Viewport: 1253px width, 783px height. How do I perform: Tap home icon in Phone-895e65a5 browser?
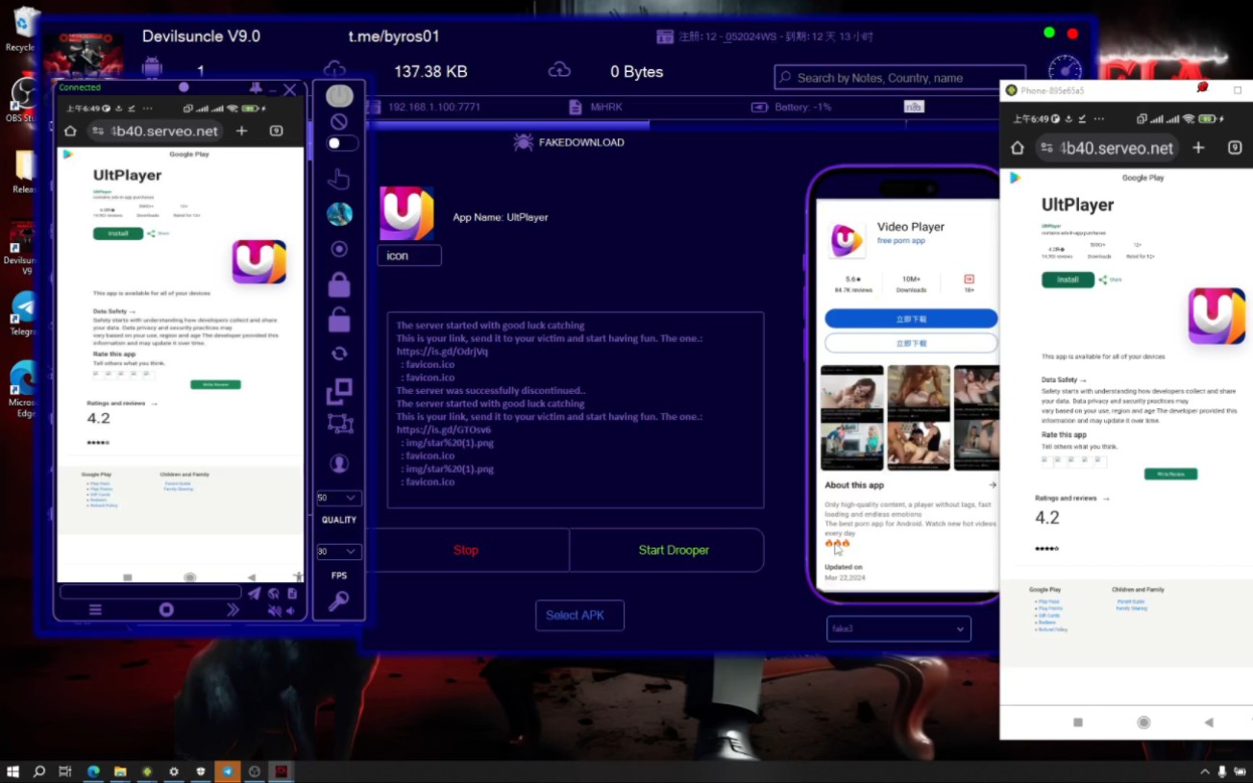tap(1018, 148)
